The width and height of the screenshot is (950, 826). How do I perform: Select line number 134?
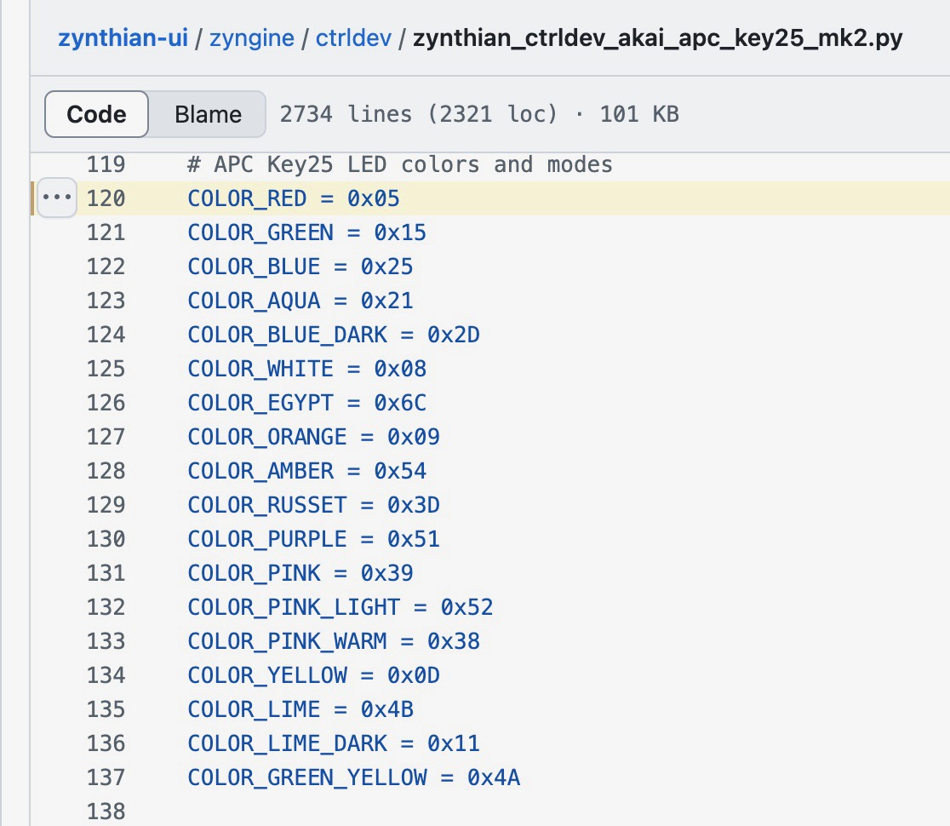pos(106,675)
